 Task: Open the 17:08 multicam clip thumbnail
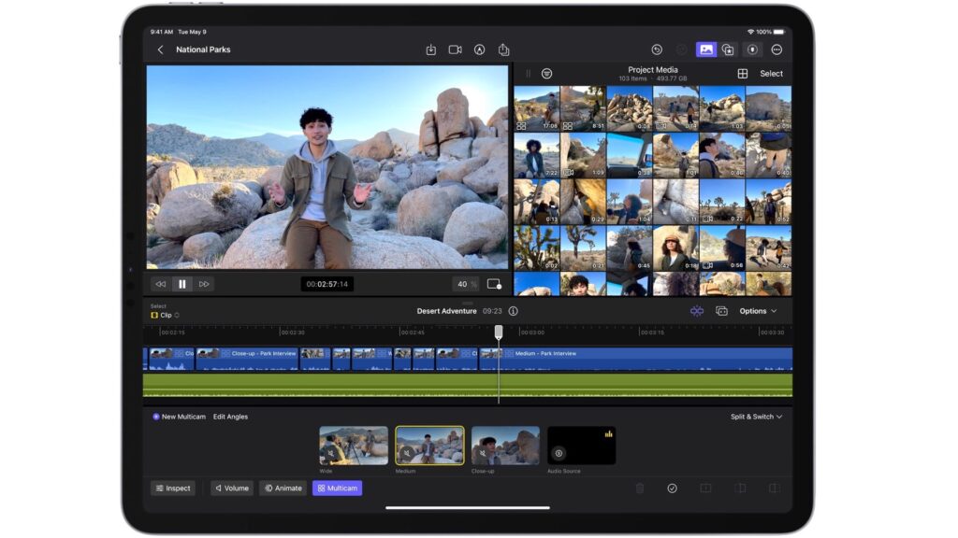[x=536, y=108]
